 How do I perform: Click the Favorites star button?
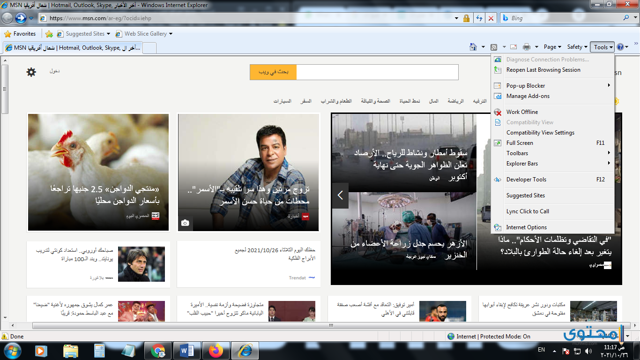coord(20,34)
